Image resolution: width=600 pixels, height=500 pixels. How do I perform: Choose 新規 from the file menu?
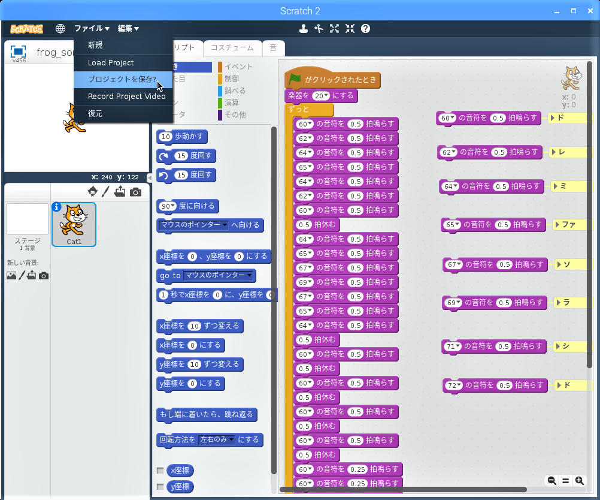123,45
